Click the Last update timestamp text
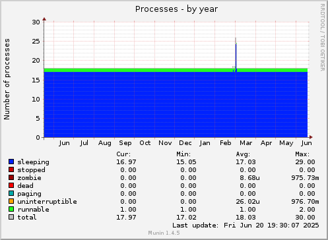This screenshot has width=328, height=240. click(x=246, y=225)
